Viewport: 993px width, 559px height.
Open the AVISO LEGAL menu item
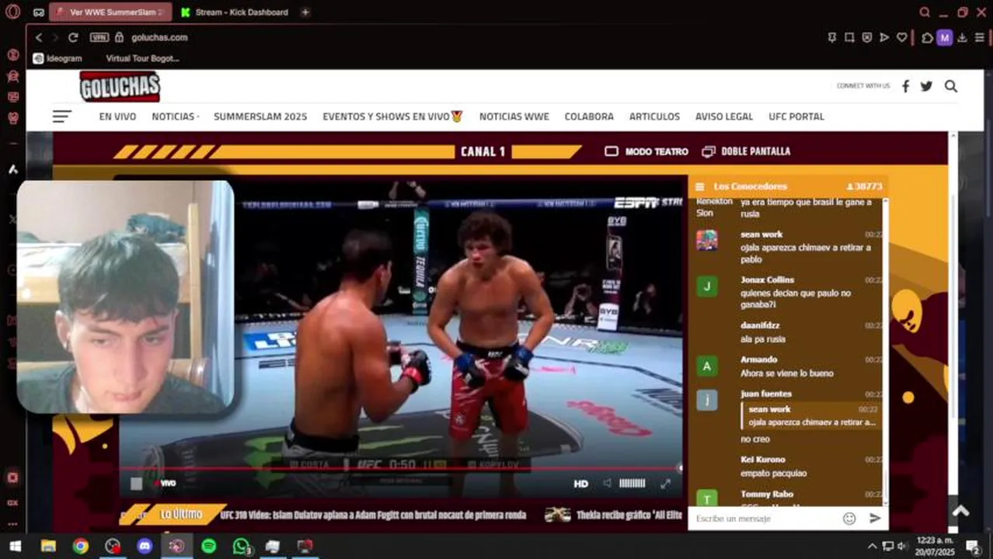(x=724, y=116)
